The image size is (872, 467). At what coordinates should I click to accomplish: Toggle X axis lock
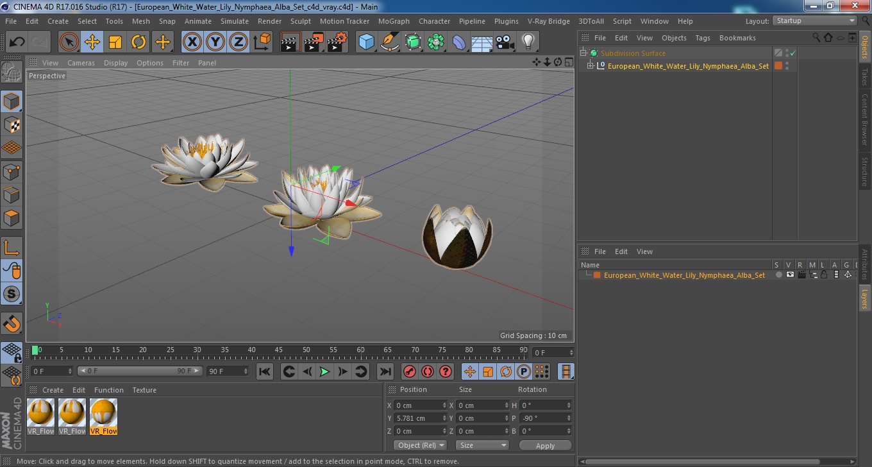tap(192, 42)
